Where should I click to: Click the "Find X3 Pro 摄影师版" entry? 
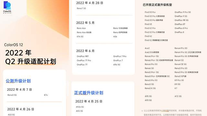click(x=154, y=20)
